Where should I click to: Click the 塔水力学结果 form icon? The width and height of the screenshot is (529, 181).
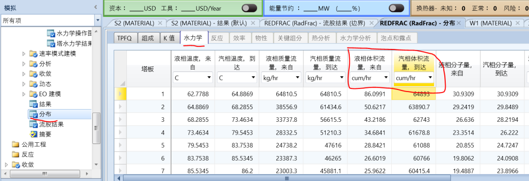[x=50, y=44]
